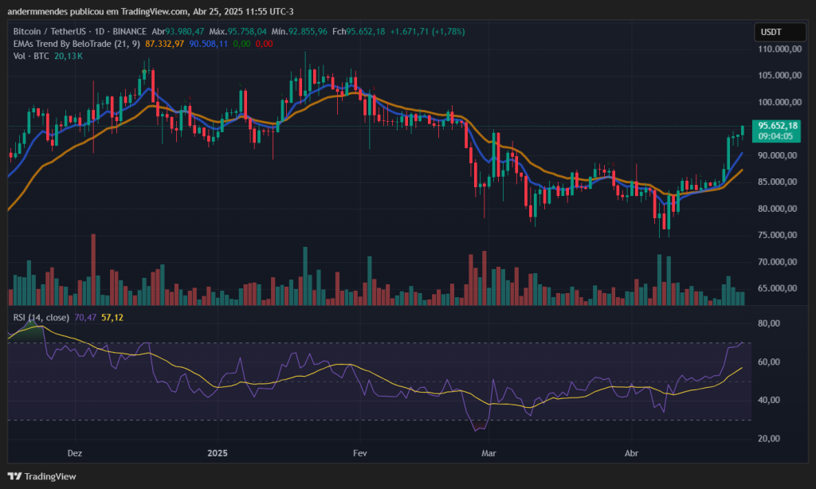The height and width of the screenshot is (489, 816).
Task: Click the '2025' date label on the time axis
Action: click(217, 453)
